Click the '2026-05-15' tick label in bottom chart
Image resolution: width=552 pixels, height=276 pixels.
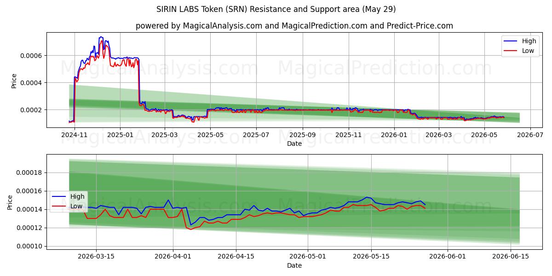[x=371, y=257]
